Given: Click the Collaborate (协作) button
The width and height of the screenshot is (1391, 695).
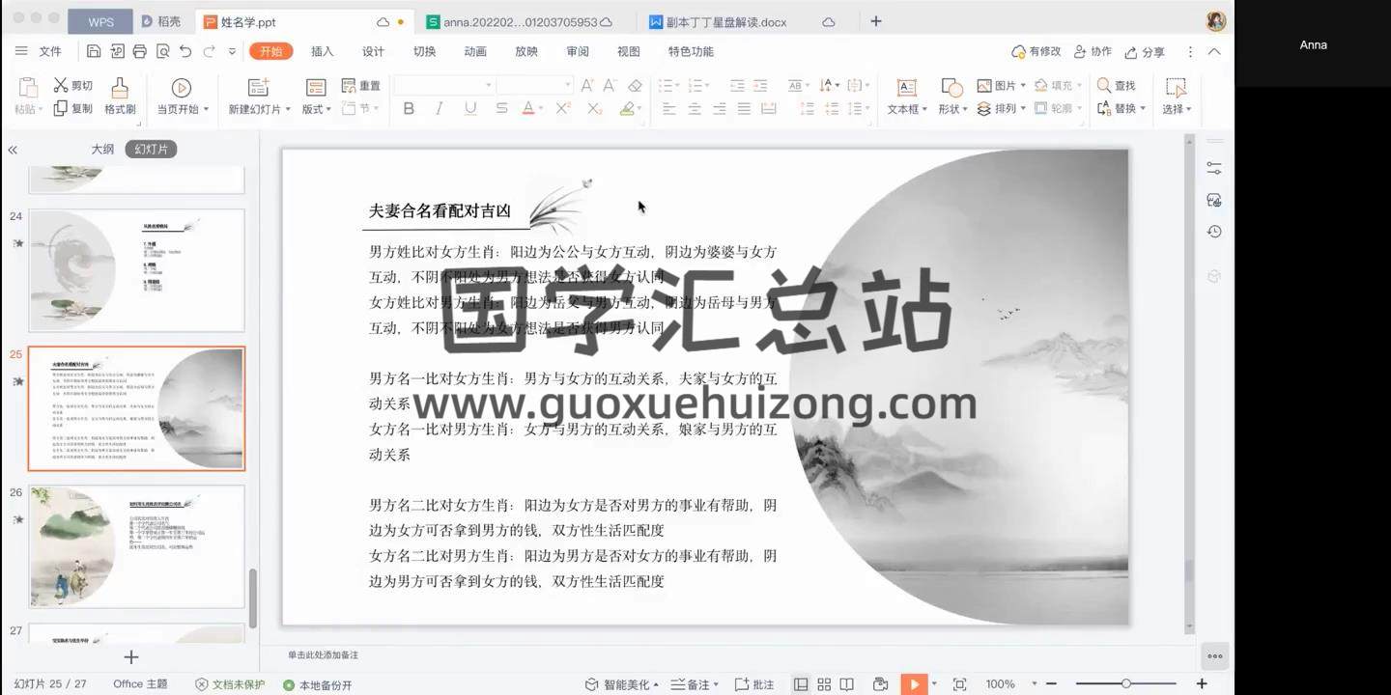Looking at the screenshot, I should click(x=1093, y=51).
